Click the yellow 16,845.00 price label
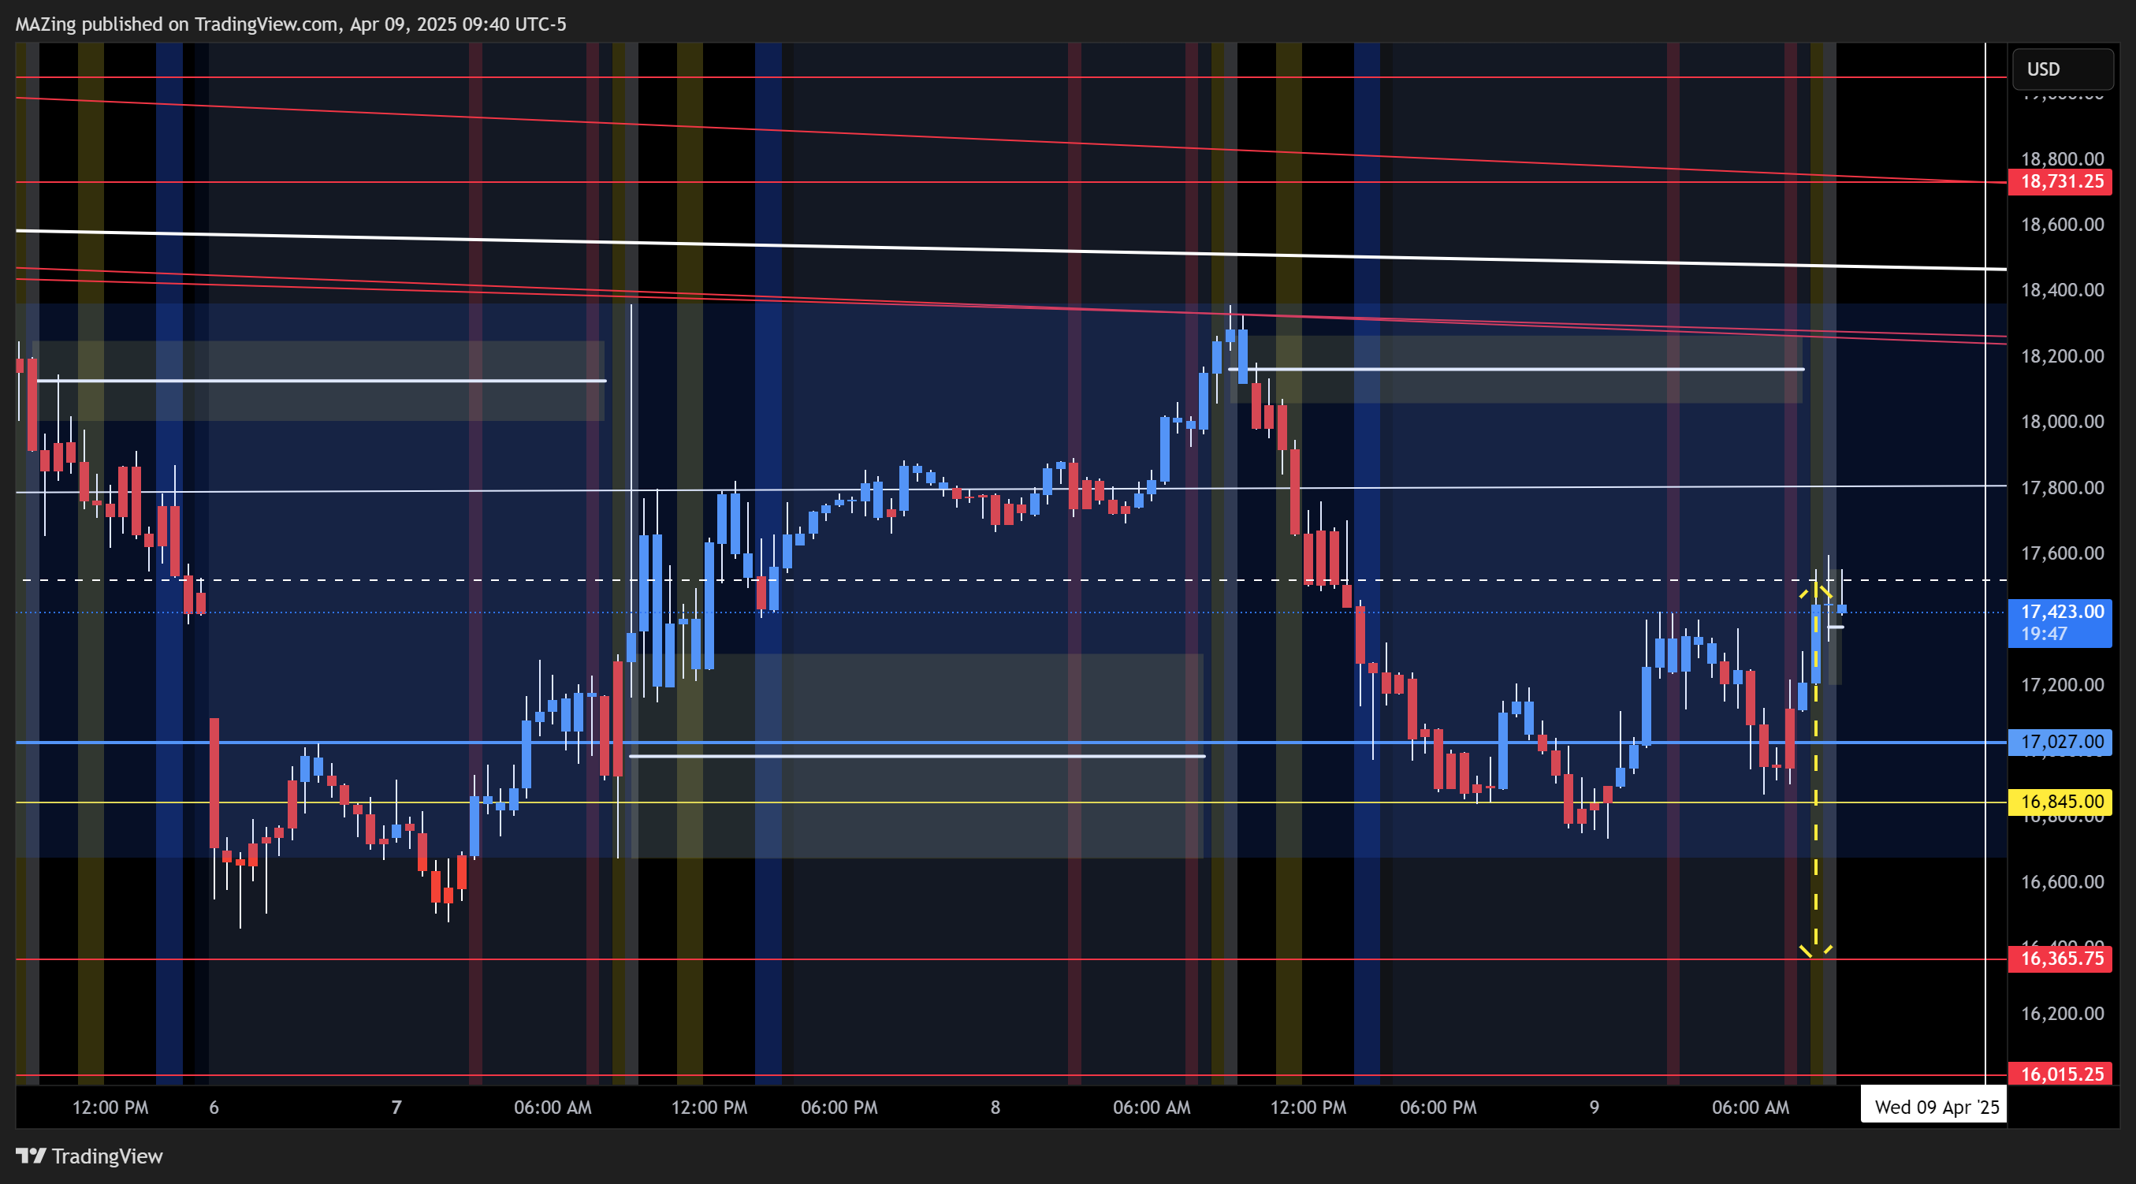 tap(2060, 802)
